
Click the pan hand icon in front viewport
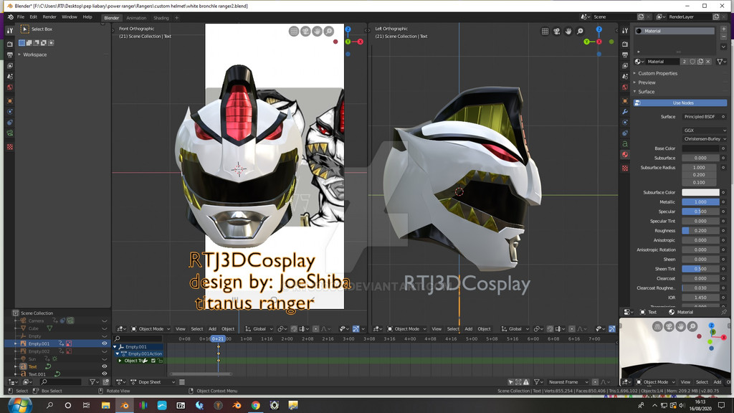click(318, 32)
